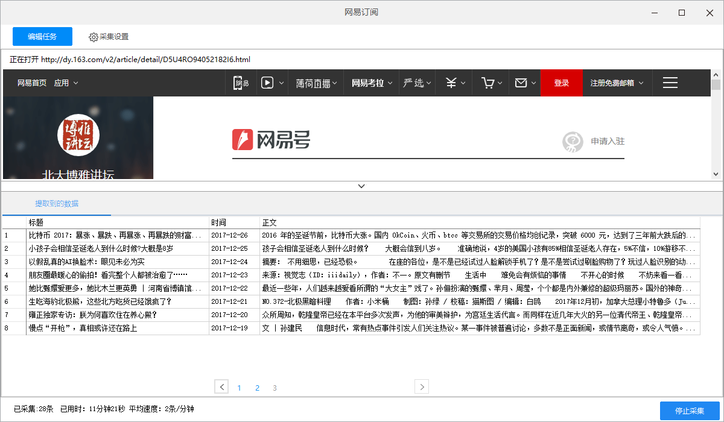
Task: Click the gear icon for 采集设置
Action: (x=94, y=37)
